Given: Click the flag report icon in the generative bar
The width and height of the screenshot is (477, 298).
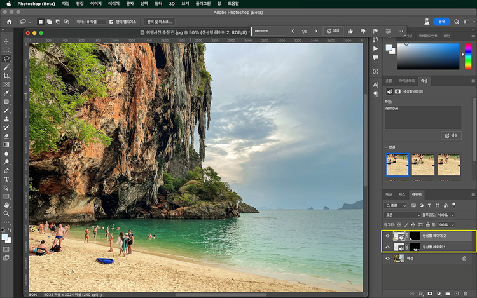Looking at the screenshot, I should pyautogui.click(x=376, y=30).
